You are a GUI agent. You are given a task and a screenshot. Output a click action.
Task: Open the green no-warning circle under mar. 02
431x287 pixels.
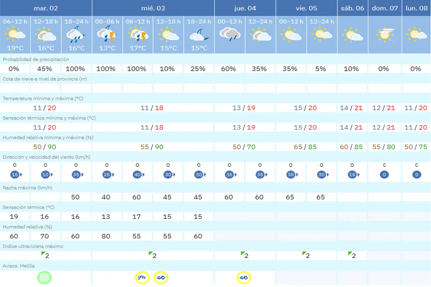click(44, 277)
